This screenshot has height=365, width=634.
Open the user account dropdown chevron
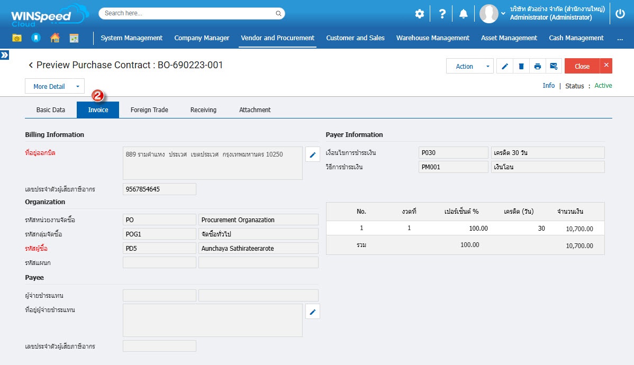pyautogui.click(x=503, y=13)
